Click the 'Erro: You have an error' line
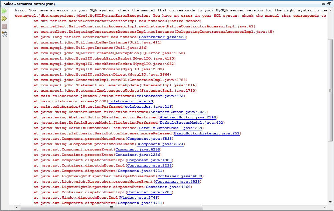 click(x=171, y=10)
